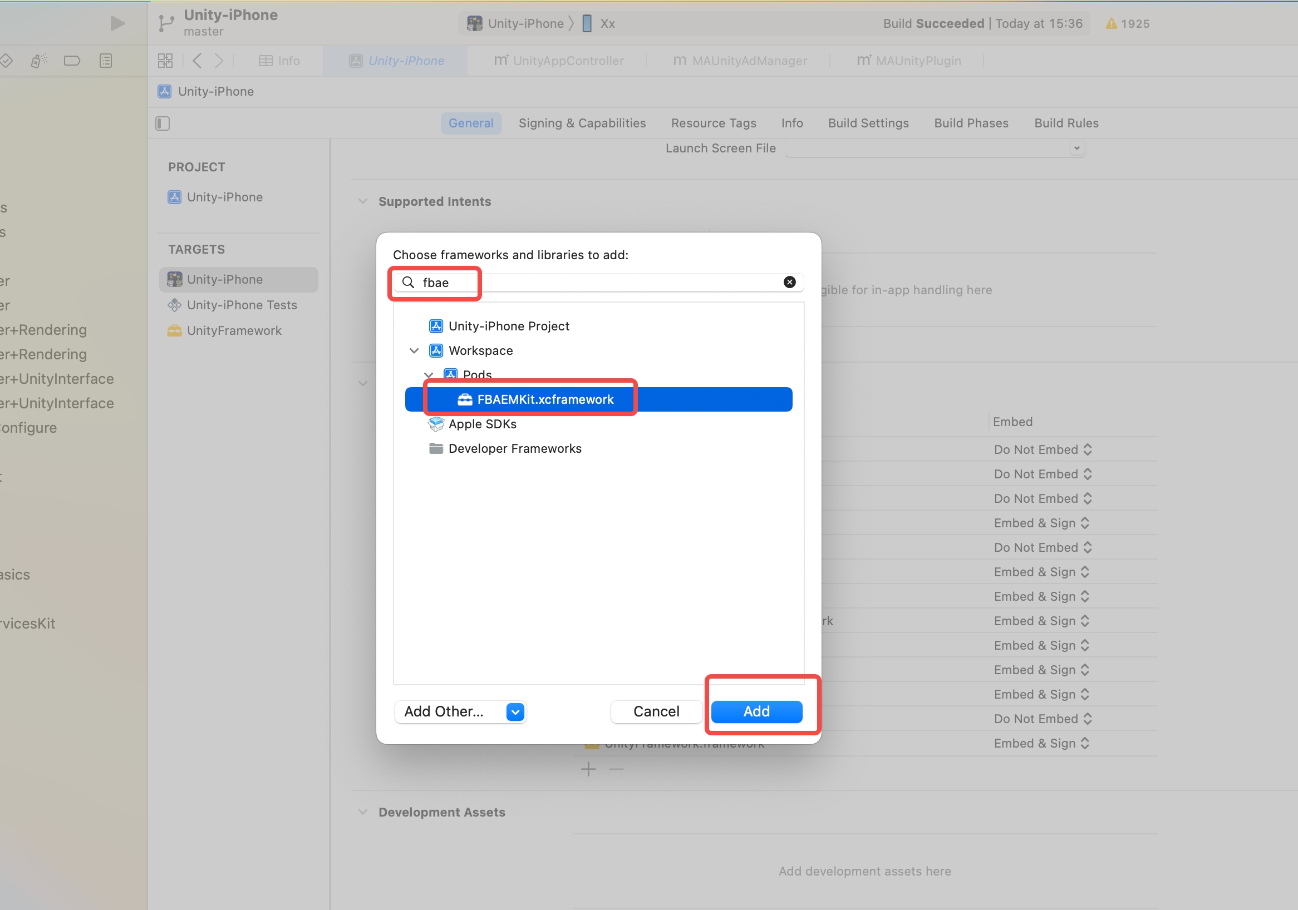Open Signing & Capabilities tab

point(582,123)
